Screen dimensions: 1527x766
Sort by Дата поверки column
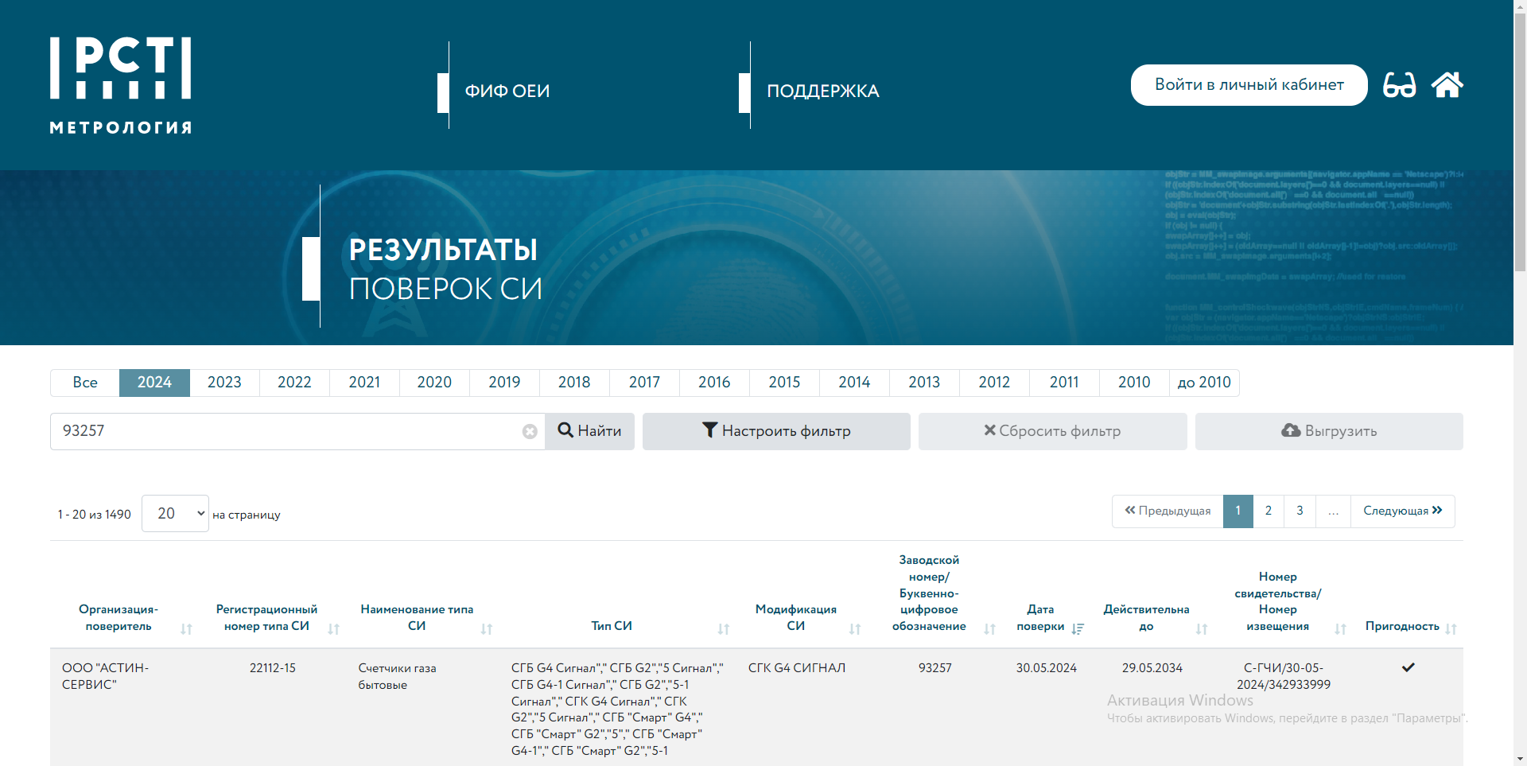[x=1078, y=628]
